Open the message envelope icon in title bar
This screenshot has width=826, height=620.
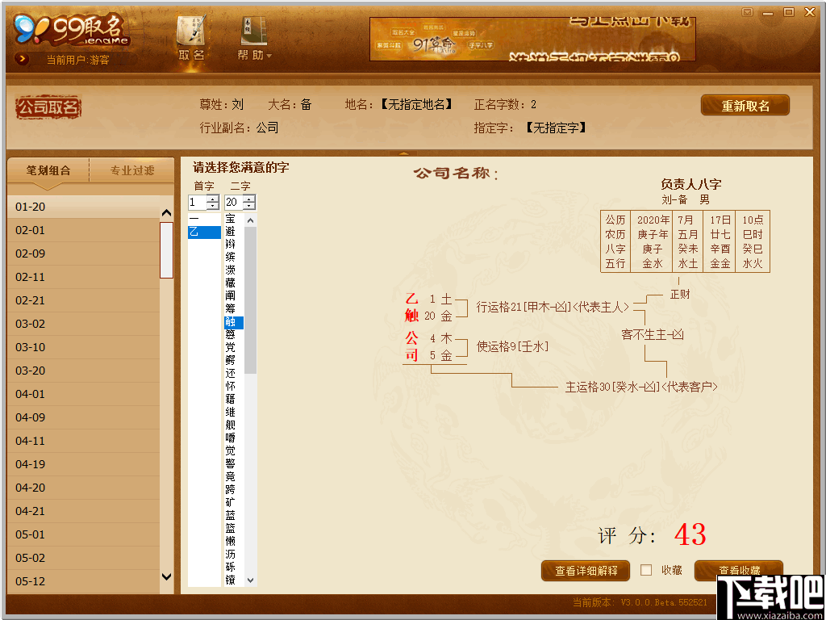tap(747, 12)
